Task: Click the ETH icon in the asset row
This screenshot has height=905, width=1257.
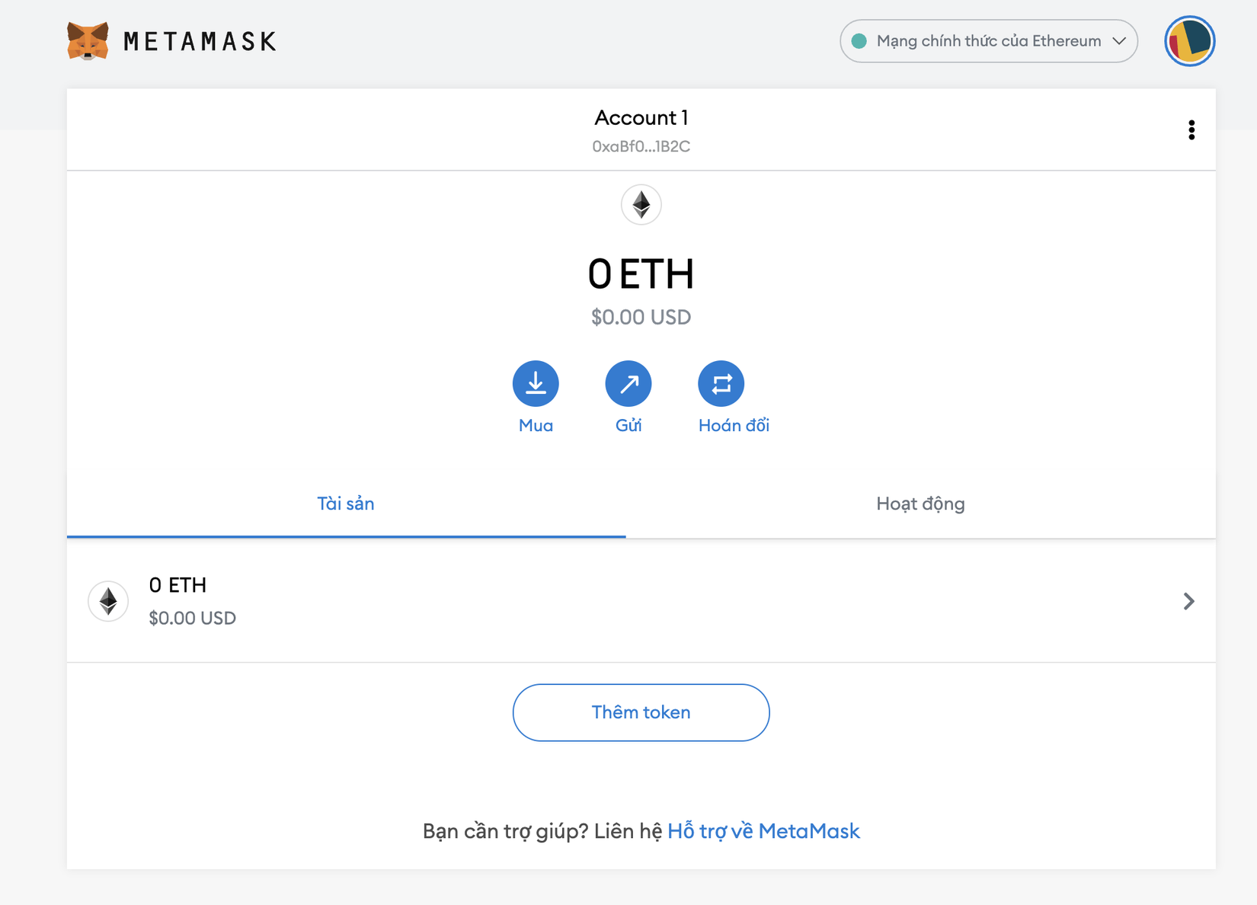Action: (x=108, y=601)
